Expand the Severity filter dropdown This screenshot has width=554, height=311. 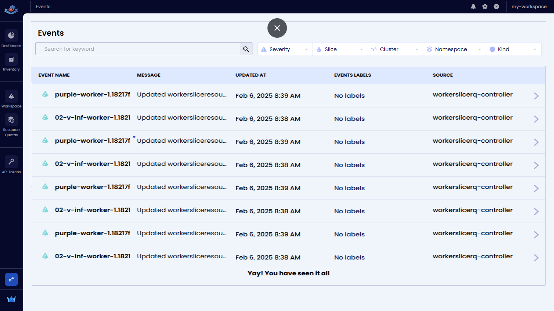coord(285,49)
